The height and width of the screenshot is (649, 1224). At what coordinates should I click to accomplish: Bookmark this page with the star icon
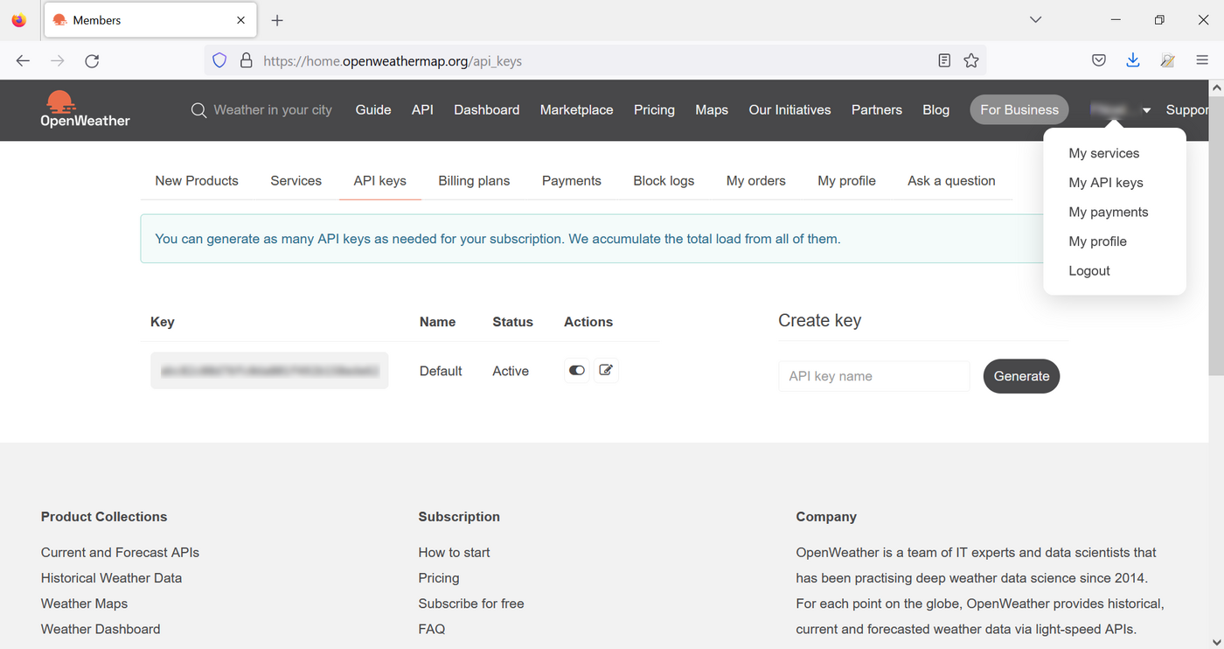coord(971,60)
